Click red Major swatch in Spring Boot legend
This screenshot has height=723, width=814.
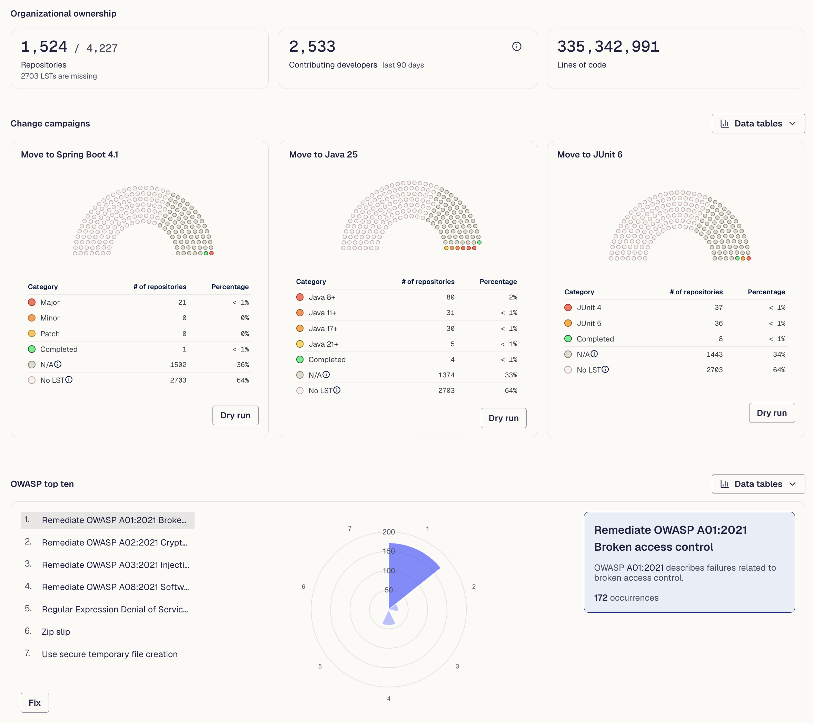coord(32,303)
